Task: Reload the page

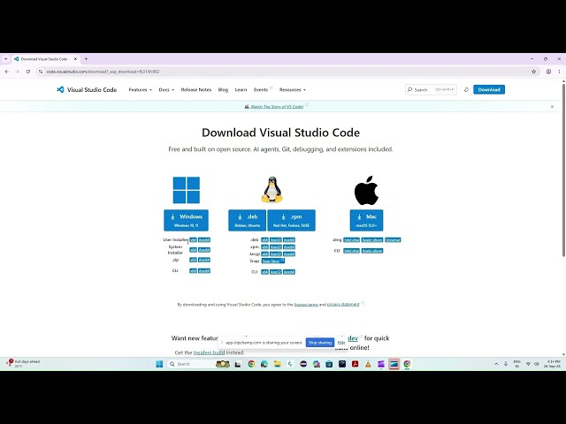Action: pyautogui.click(x=27, y=72)
